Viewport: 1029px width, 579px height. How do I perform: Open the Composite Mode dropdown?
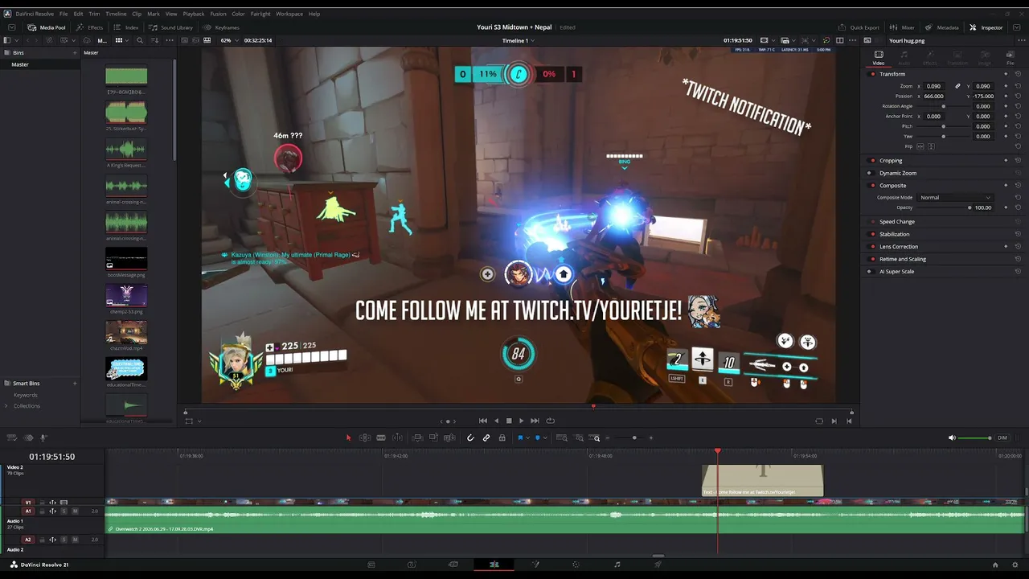(955, 197)
